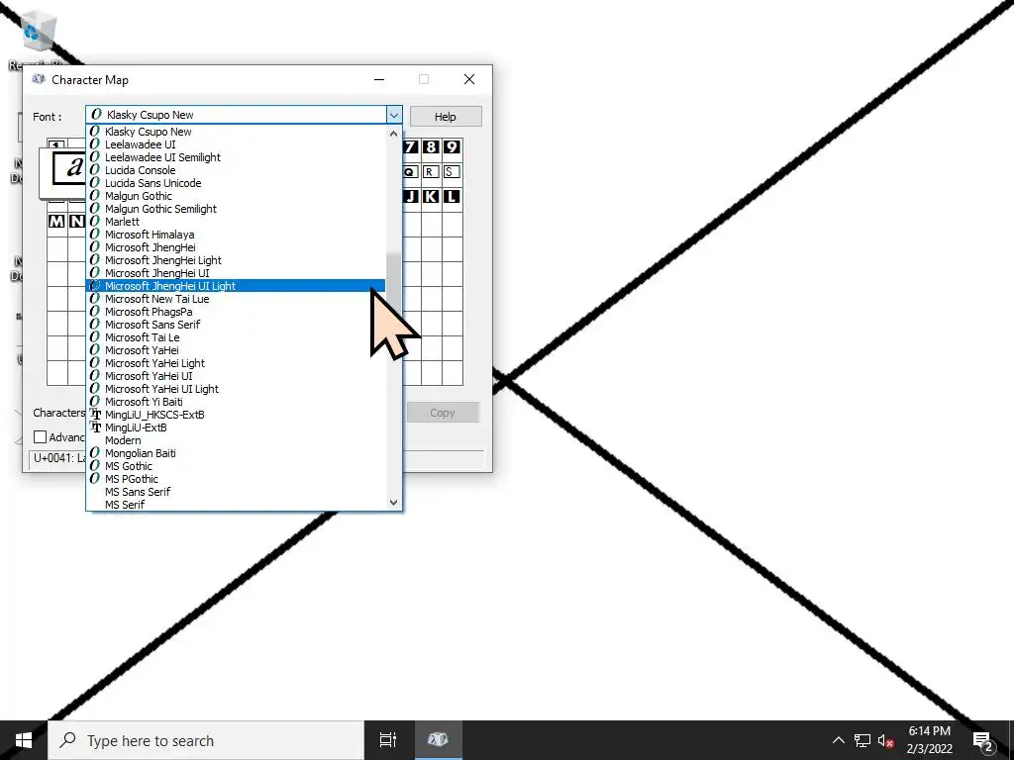This screenshot has width=1014, height=760.
Task: Select character L in grid
Action: [x=452, y=197]
